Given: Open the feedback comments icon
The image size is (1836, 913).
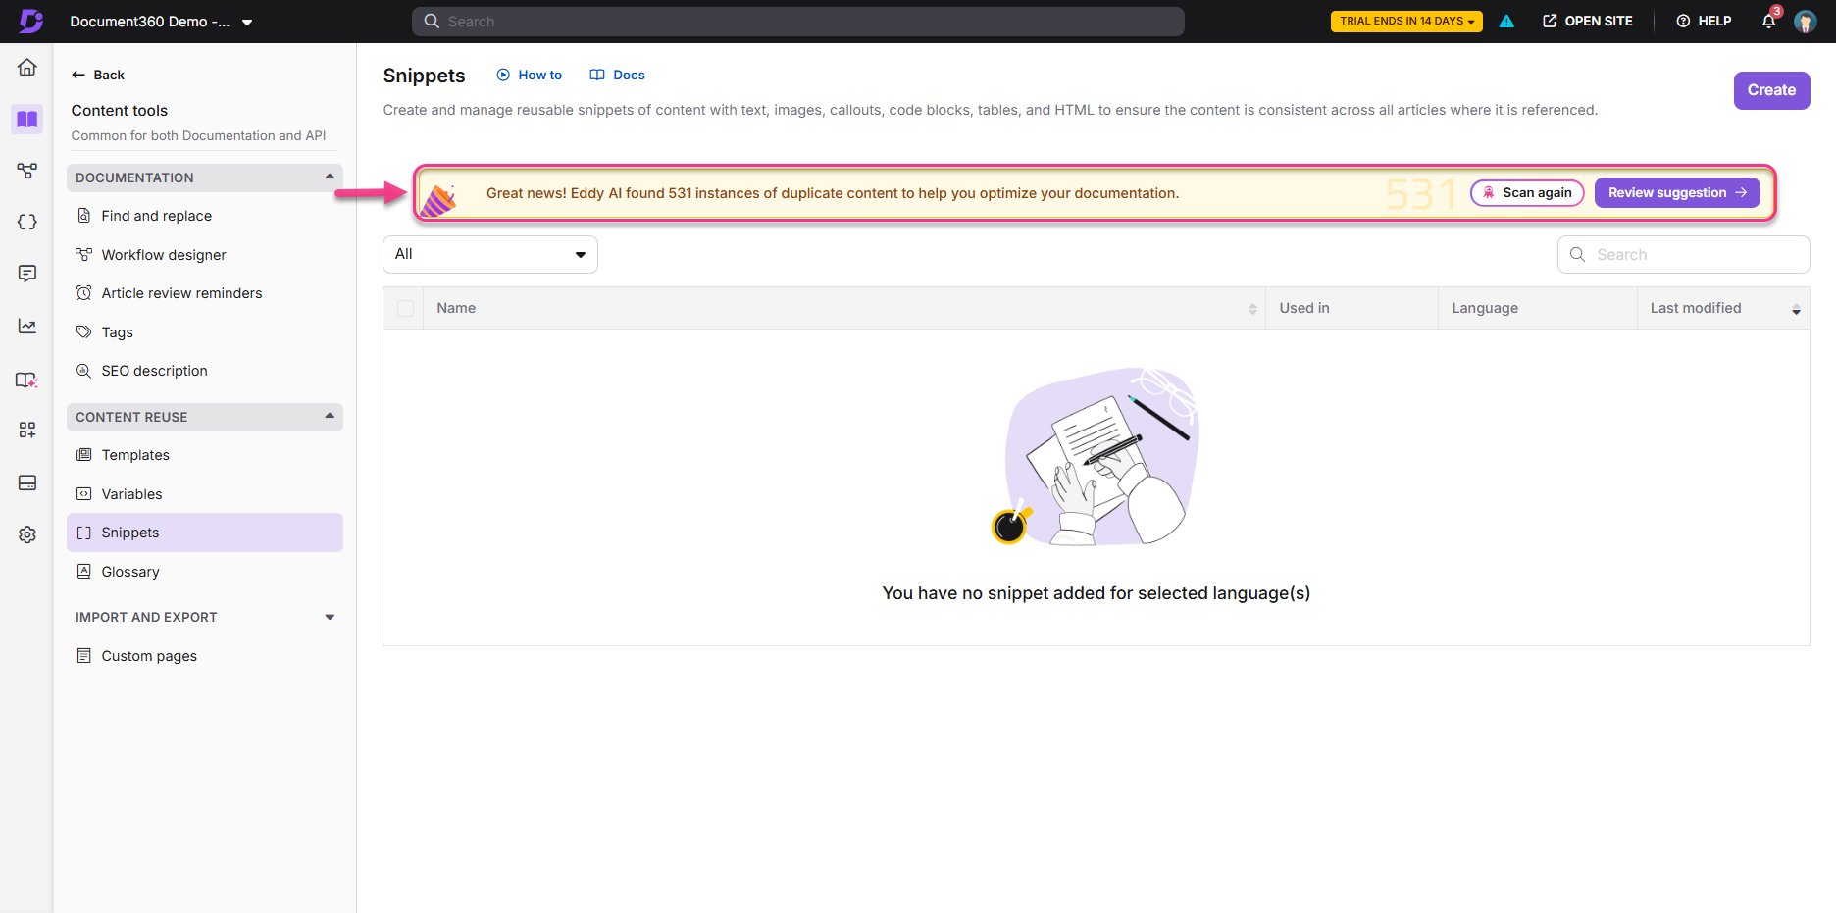Looking at the screenshot, I should pos(26,274).
